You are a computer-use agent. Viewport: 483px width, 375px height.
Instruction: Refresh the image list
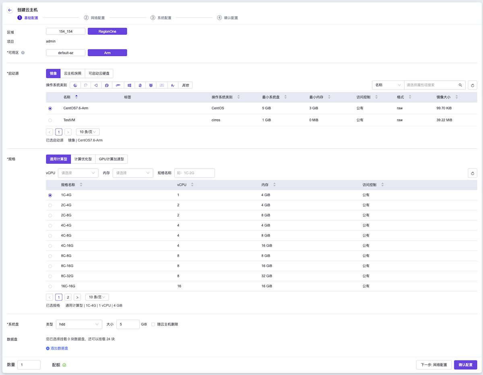pos(473,85)
